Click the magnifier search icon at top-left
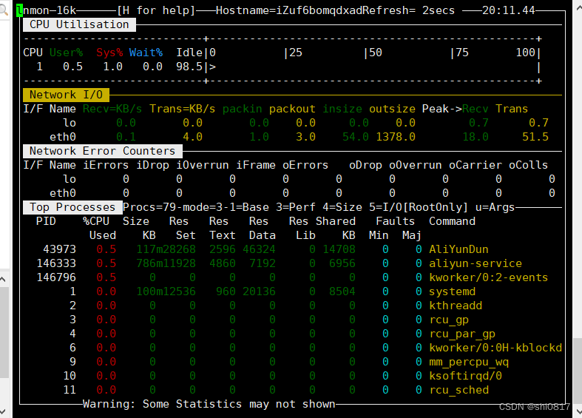The height and width of the screenshot is (418, 582). tap(4, 10)
